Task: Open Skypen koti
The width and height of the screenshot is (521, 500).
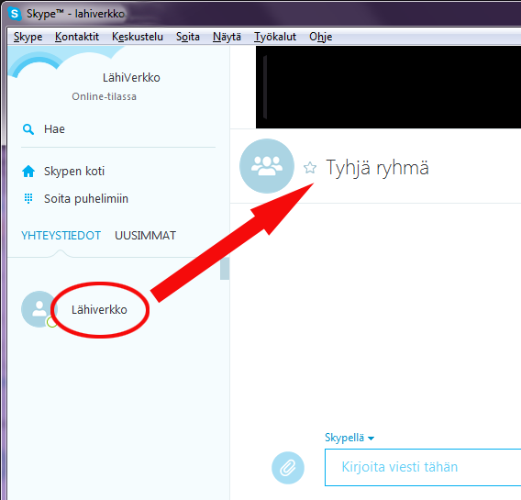Action: pyautogui.click(x=74, y=171)
